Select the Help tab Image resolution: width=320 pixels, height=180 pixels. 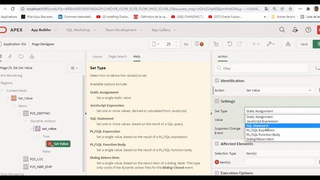(136, 56)
